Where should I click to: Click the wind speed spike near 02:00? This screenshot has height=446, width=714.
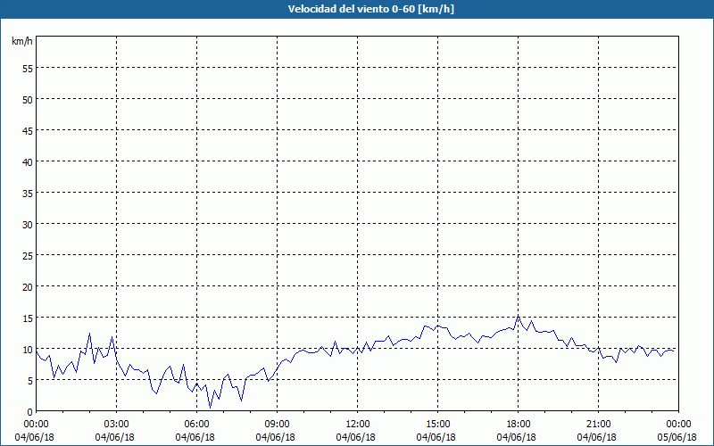pyautogui.click(x=90, y=334)
